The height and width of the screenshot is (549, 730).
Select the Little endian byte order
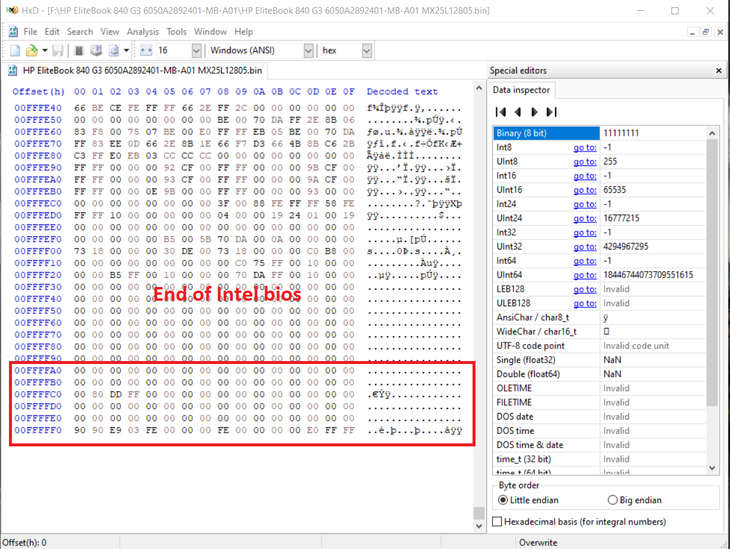tap(503, 500)
